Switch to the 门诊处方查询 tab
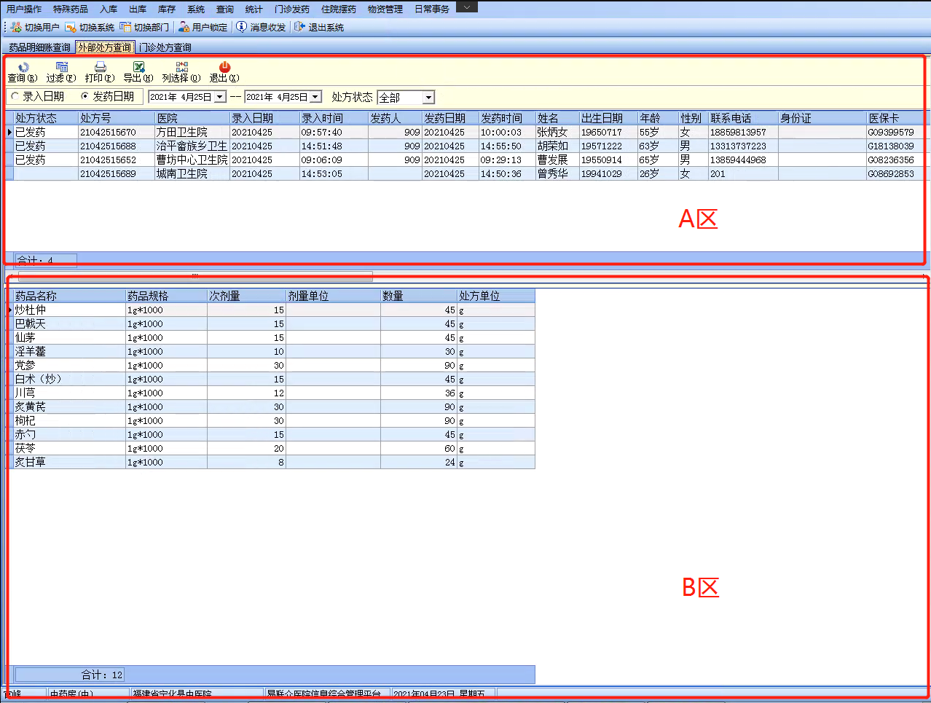931x703 pixels. [x=165, y=47]
